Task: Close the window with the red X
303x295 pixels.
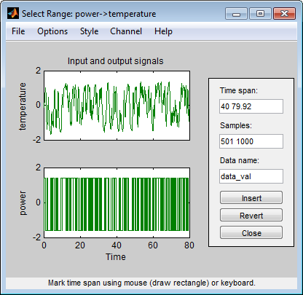Action: 284,13
